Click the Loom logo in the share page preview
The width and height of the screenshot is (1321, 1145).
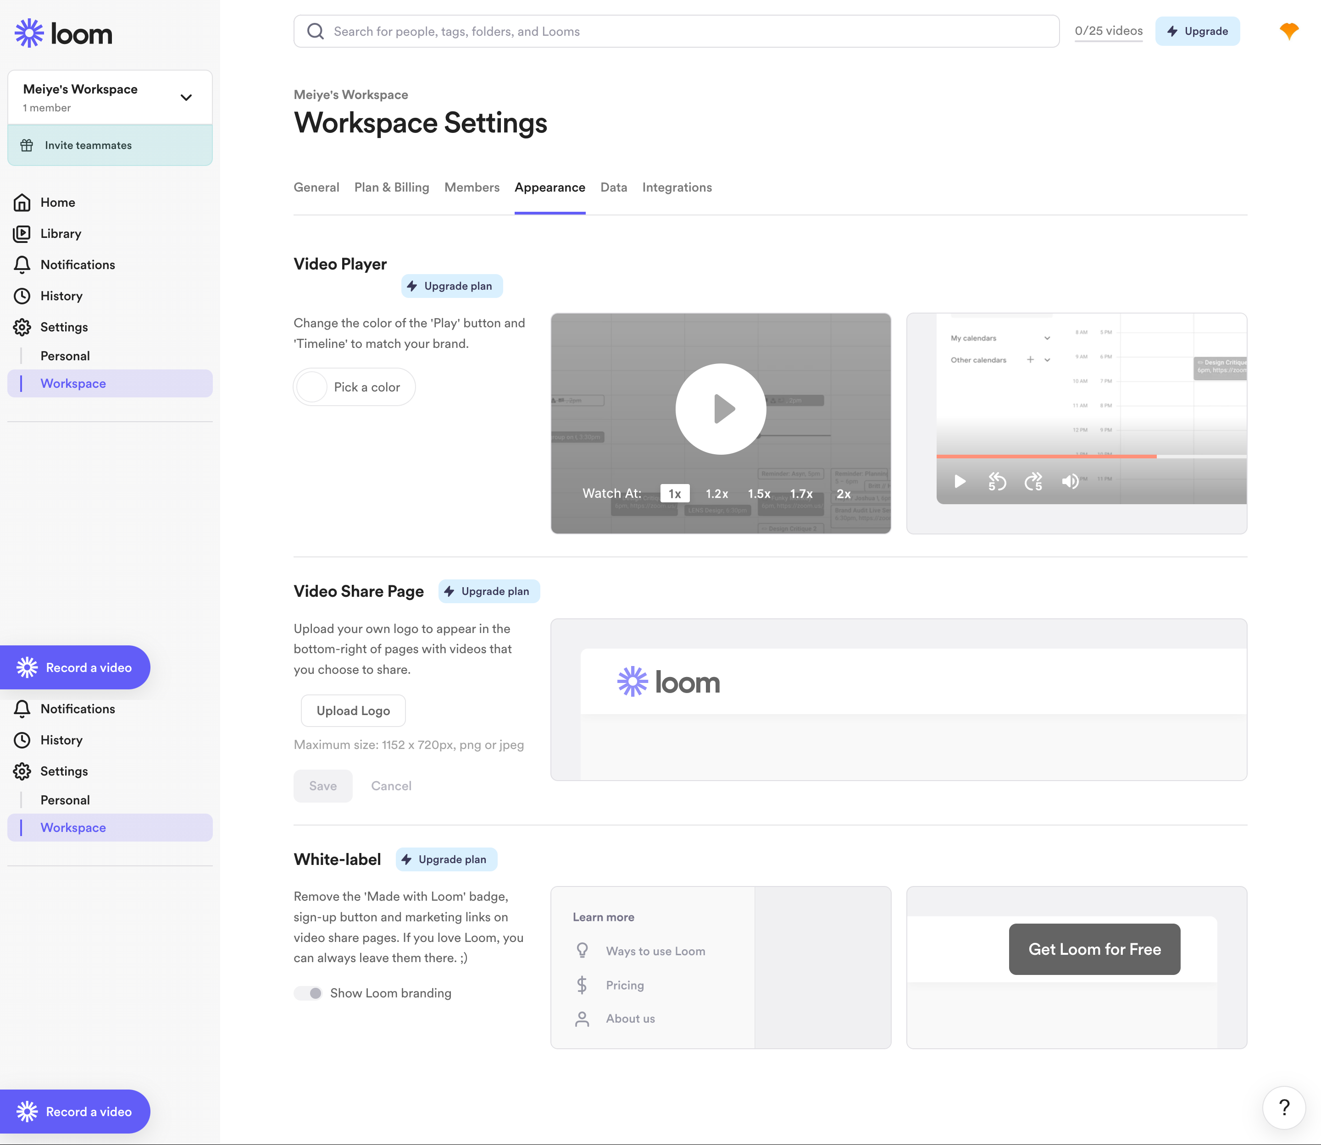pyautogui.click(x=668, y=682)
